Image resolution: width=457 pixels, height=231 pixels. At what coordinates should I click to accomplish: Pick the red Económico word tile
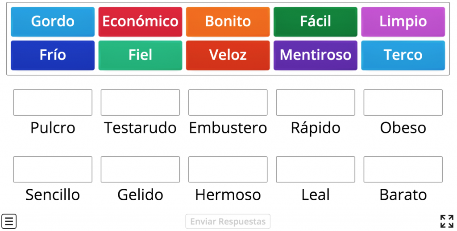(140, 21)
